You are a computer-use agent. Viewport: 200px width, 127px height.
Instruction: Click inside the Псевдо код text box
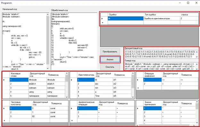(x=160, y=66)
